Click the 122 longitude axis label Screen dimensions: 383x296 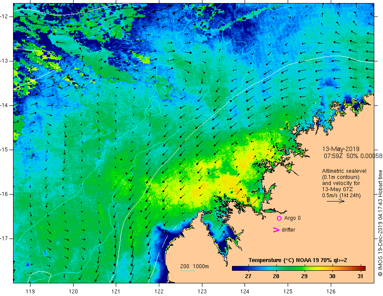click(x=159, y=291)
